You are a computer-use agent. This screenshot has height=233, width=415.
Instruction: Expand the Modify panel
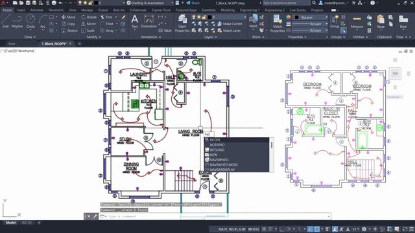point(93,38)
